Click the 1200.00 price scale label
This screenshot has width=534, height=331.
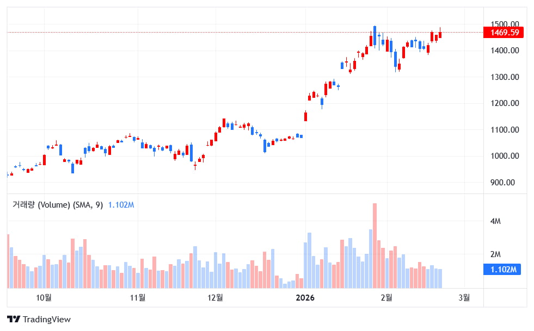[x=503, y=103]
